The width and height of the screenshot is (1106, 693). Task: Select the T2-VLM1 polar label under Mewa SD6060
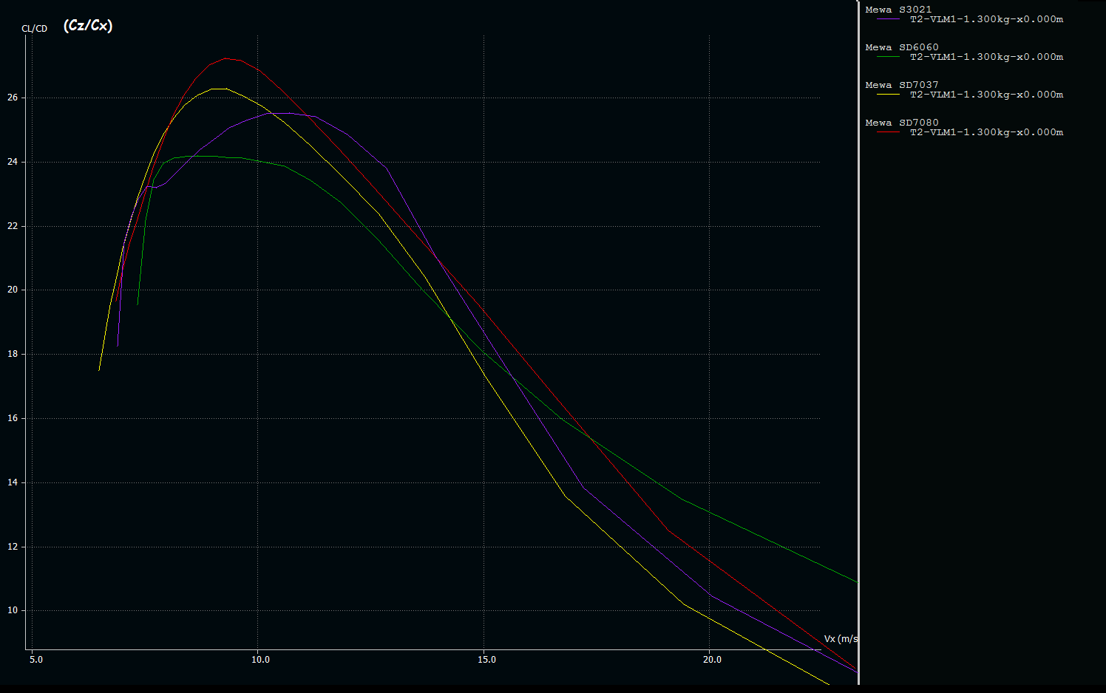pyautogui.click(x=986, y=57)
